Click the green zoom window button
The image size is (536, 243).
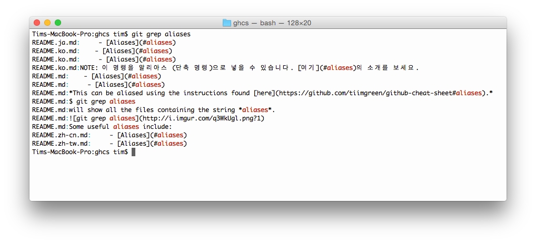coord(58,23)
